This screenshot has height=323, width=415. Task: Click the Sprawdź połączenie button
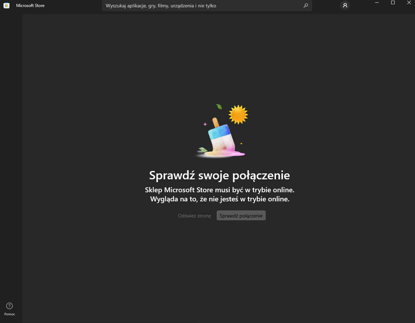(241, 216)
